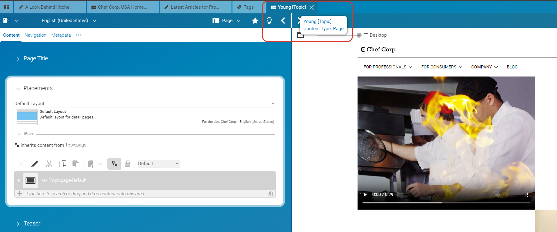Expand COMPANY menu in preview
Screen dimensions: 557x232
(x=484, y=67)
